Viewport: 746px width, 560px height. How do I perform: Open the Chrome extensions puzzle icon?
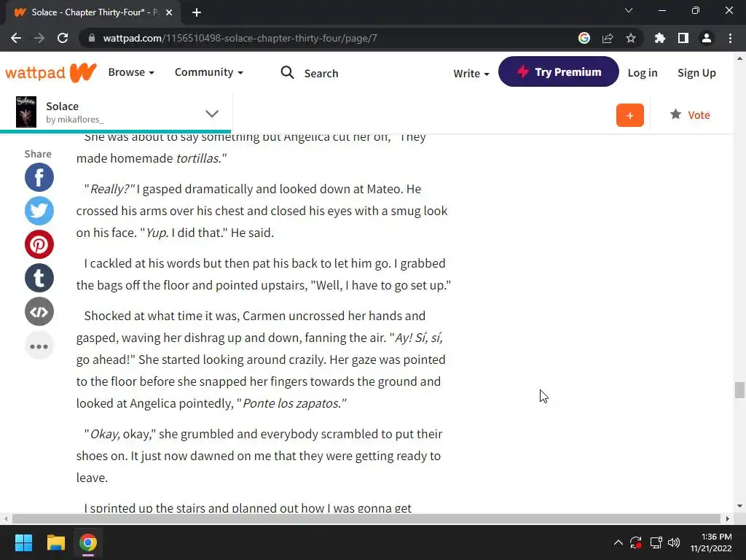tap(660, 38)
